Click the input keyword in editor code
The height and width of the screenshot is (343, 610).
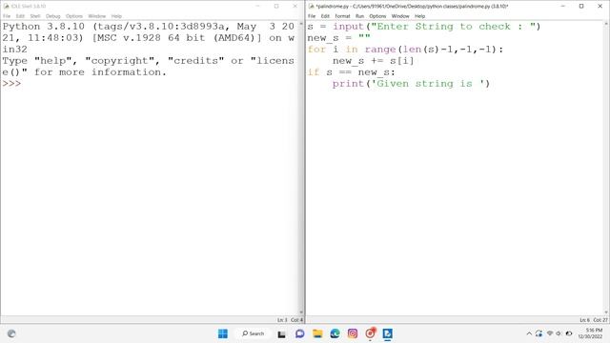348,27
